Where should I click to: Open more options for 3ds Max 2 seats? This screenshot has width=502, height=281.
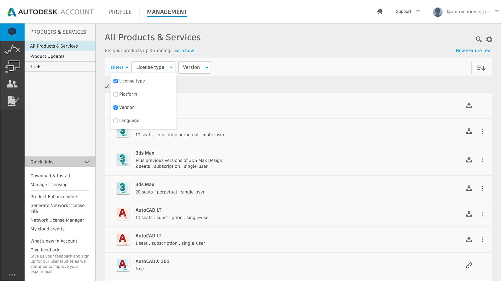point(482,160)
